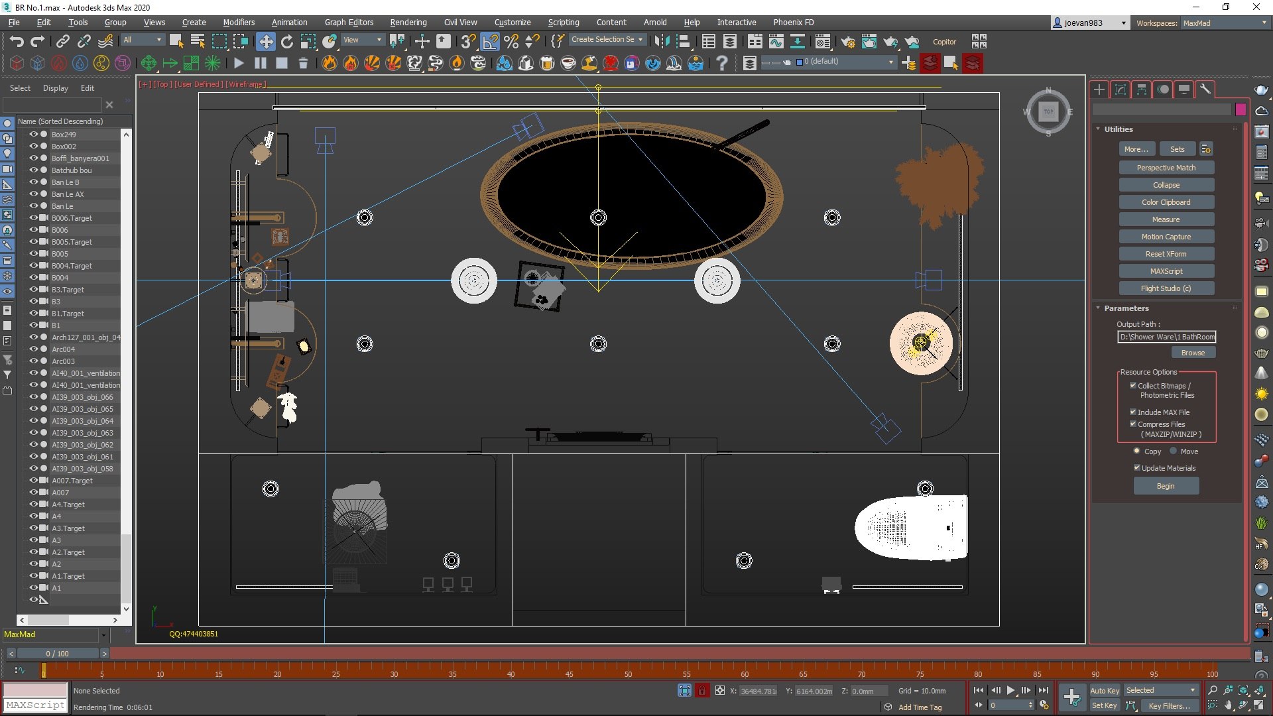This screenshot has height=716, width=1273.
Task: Toggle the Compress Files checkbox
Action: click(x=1133, y=424)
